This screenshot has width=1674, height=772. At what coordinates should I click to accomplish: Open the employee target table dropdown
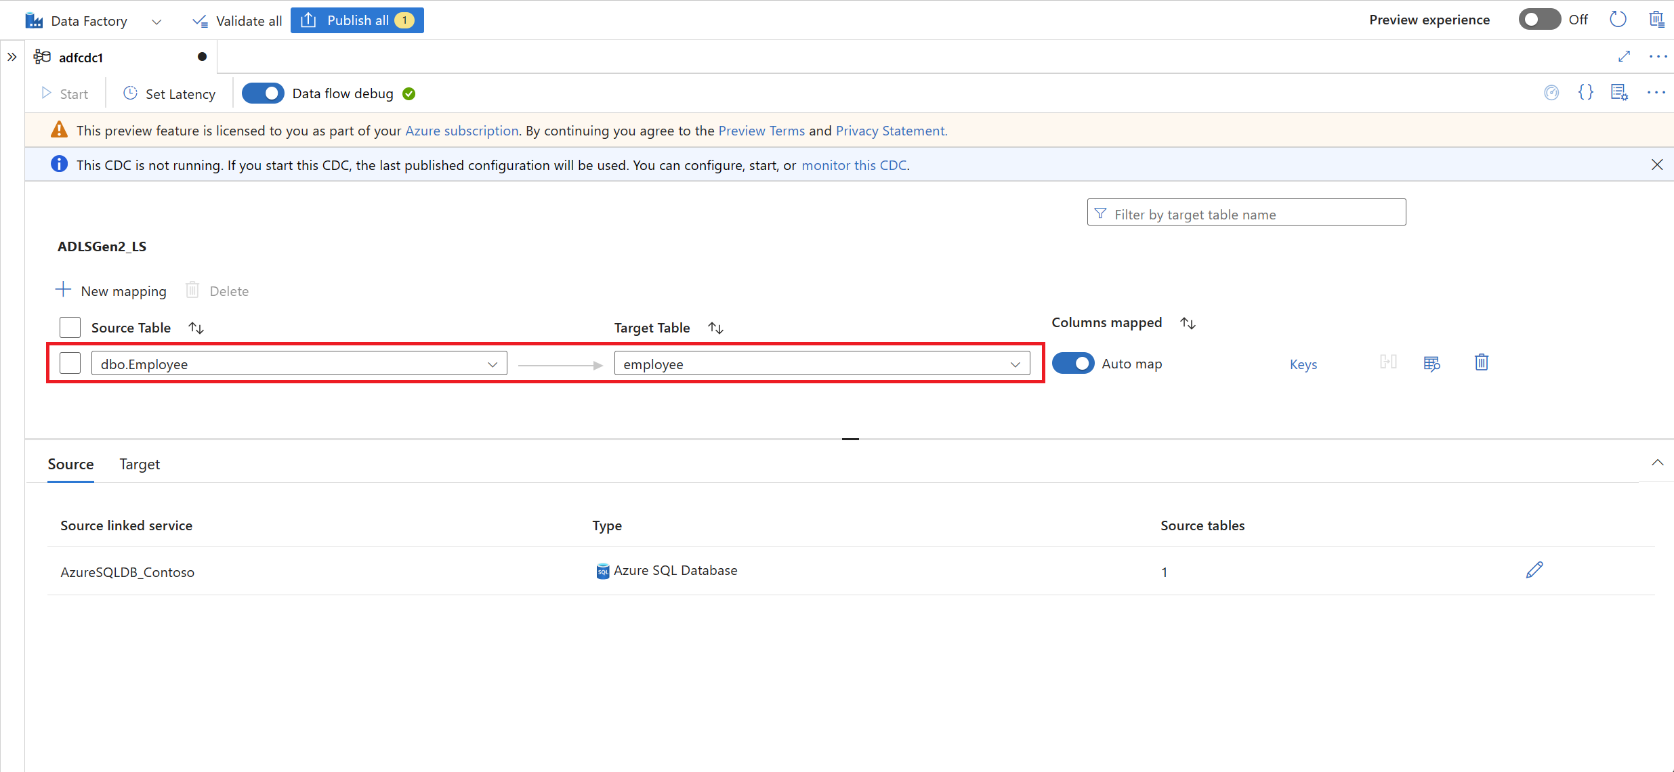[x=1016, y=364]
